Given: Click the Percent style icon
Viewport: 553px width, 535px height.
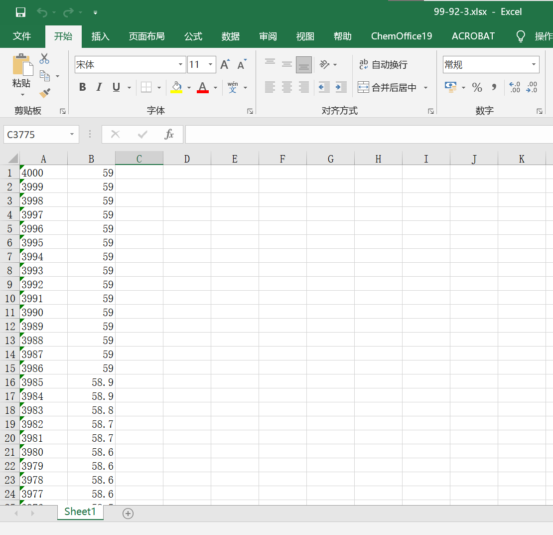Looking at the screenshot, I should point(477,87).
